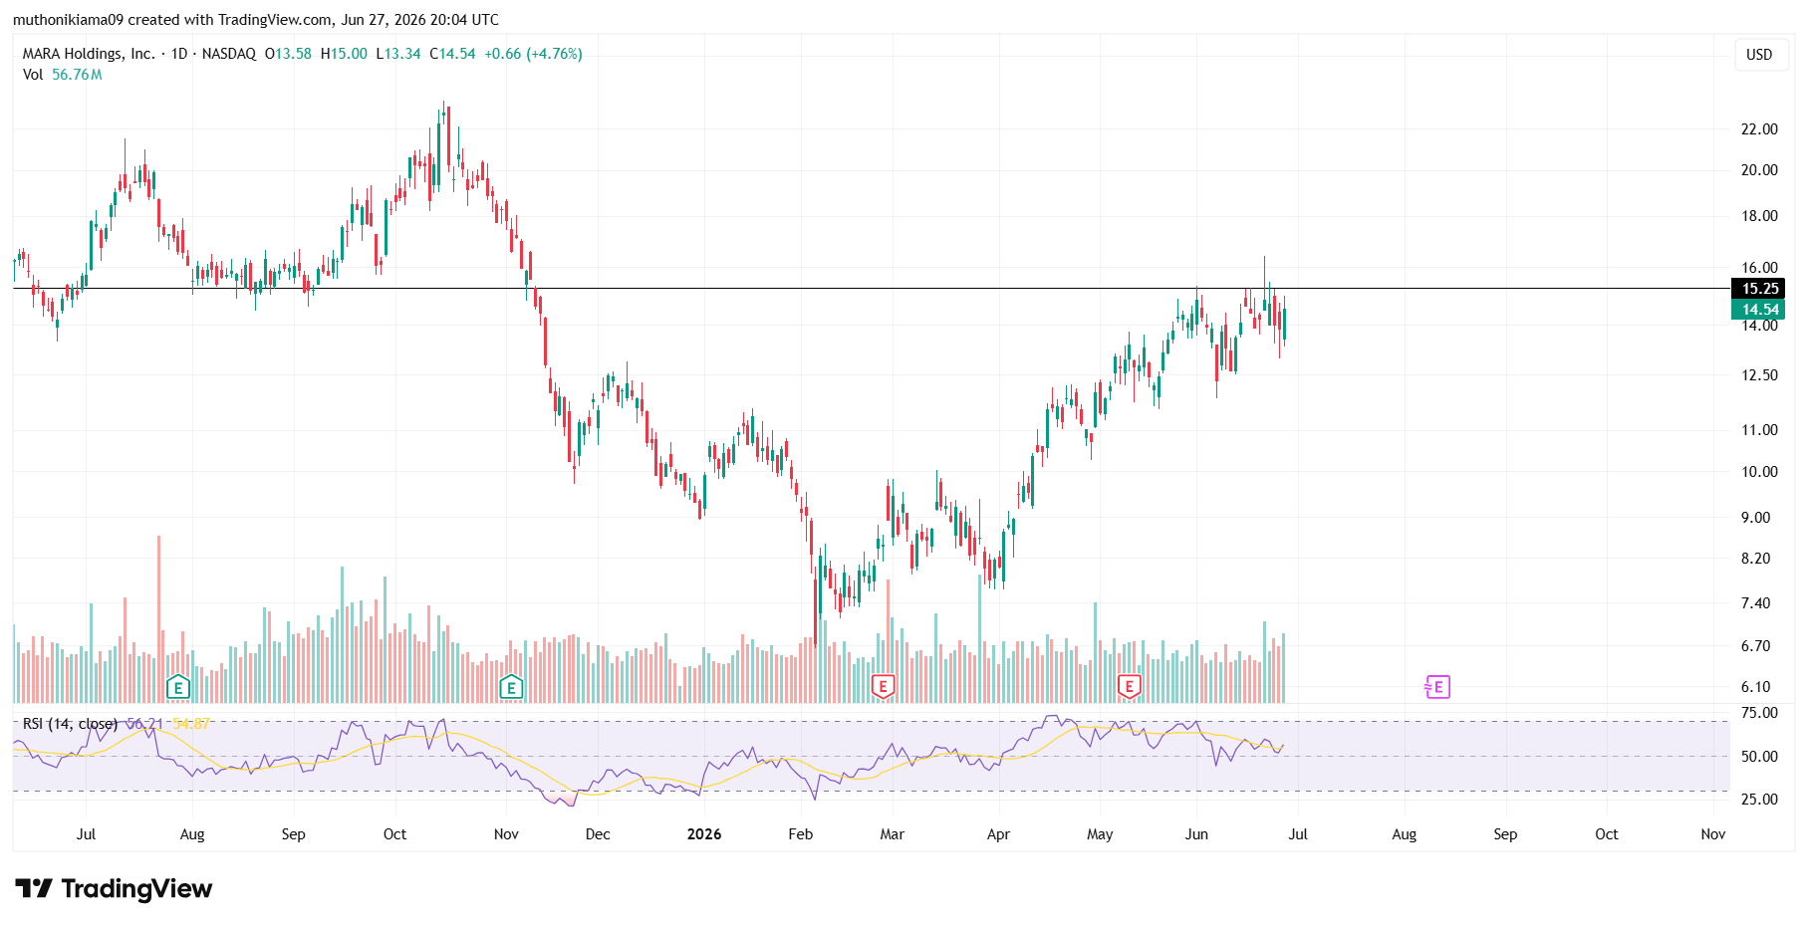Click the TradingView.com attribution text
Image resolution: width=1808 pixels, height=926 pixels.
(x=272, y=20)
